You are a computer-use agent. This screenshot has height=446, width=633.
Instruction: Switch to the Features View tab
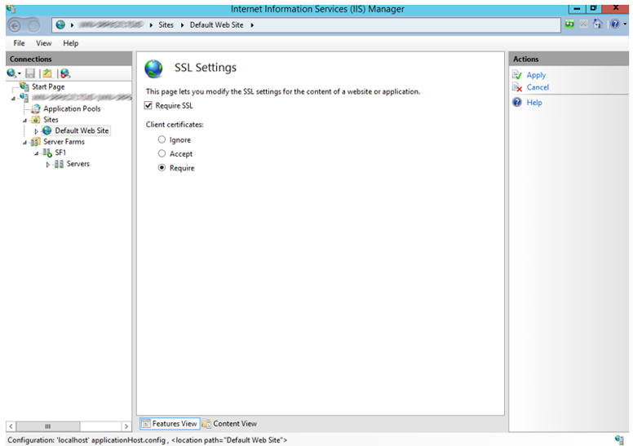pos(170,423)
